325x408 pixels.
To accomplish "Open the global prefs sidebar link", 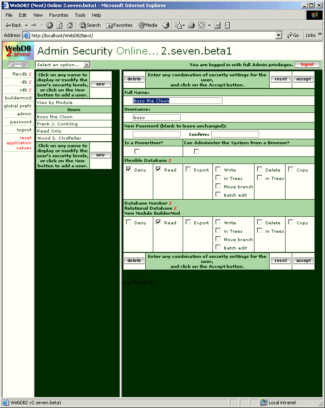I will tap(18, 106).
